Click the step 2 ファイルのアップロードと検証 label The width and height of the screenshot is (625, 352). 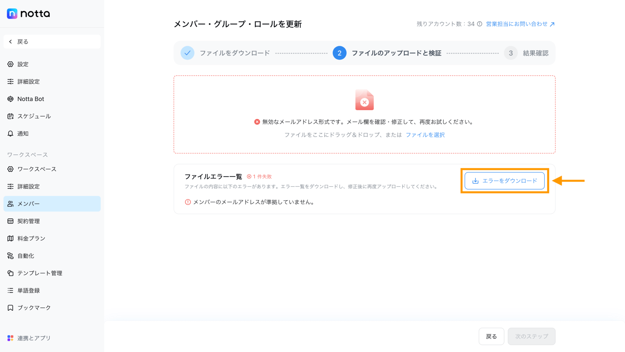tap(397, 53)
